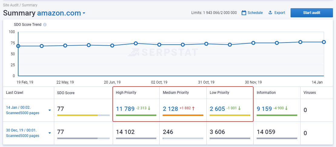The height and width of the screenshot is (147, 336).
Task: Open the amazon.com project dropdown arrow
Action: [84, 13]
